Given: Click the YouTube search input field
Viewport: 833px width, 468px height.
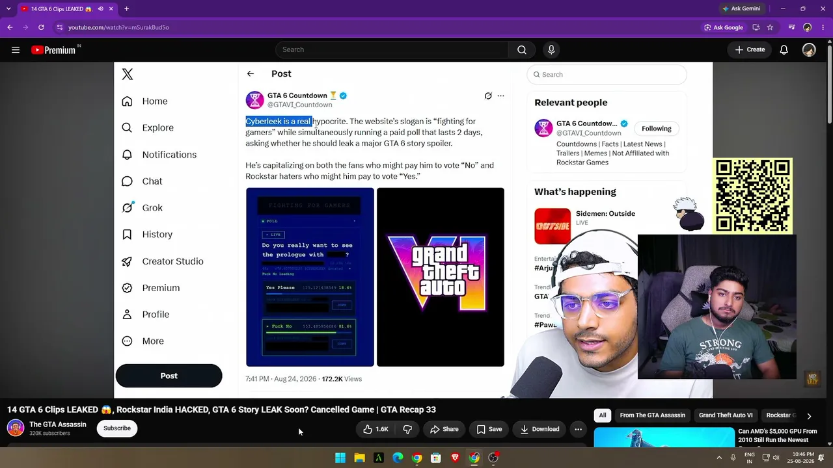Looking at the screenshot, I should [x=392, y=49].
